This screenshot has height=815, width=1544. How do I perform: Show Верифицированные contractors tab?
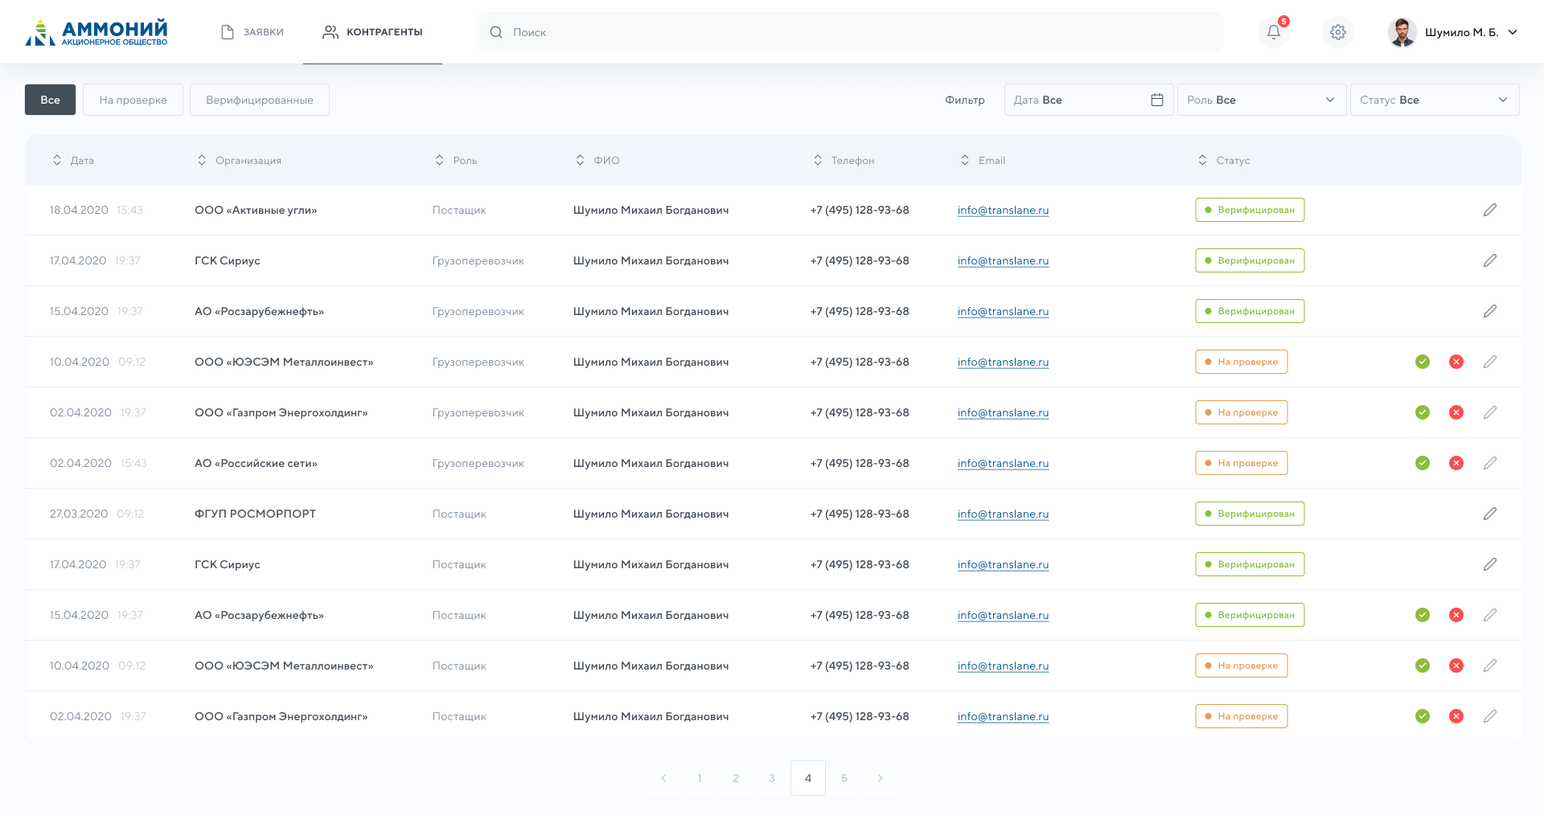click(x=260, y=100)
